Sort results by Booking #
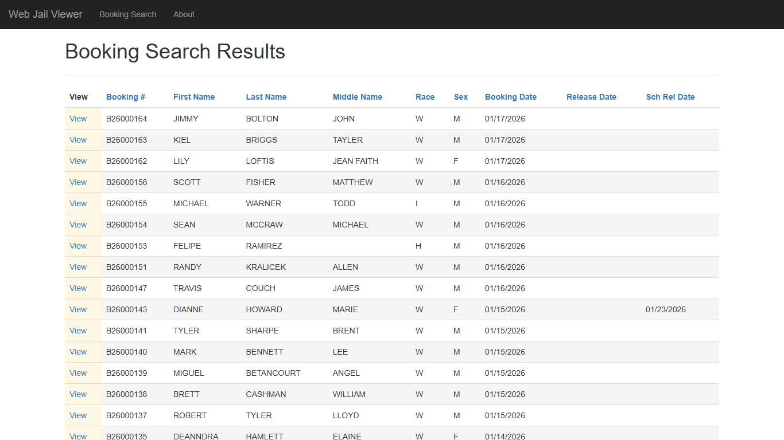 [125, 97]
